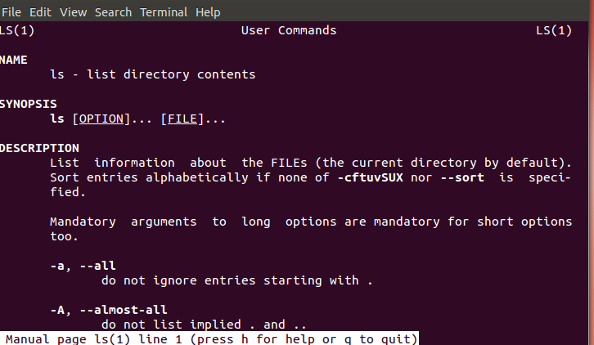
Task: Click the DESCRIPTION section heading
Action: (38, 148)
